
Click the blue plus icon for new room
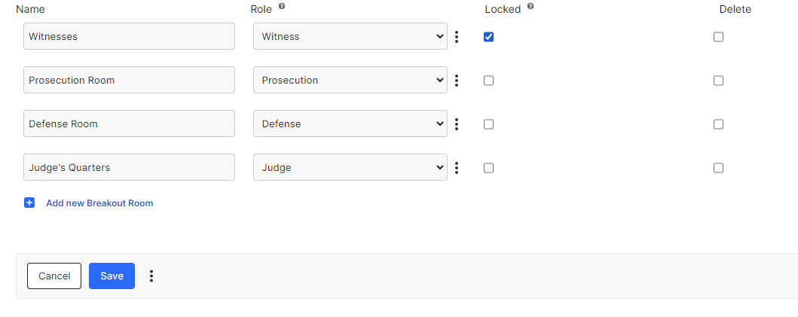click(x=29, y=203)
